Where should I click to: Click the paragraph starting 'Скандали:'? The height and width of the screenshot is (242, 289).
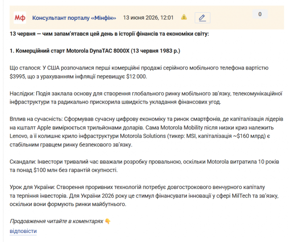pos(144,166)
